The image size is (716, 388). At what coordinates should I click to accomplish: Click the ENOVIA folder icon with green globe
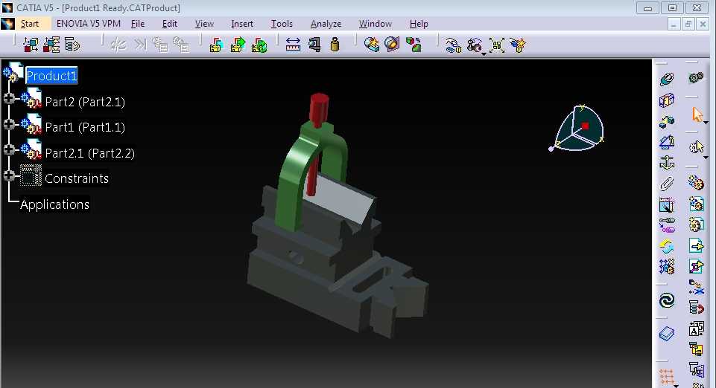coord(259,45)
